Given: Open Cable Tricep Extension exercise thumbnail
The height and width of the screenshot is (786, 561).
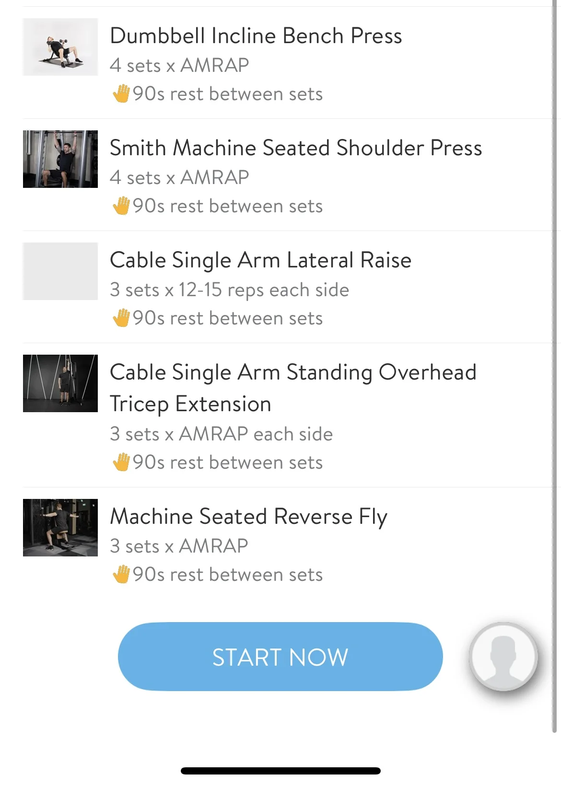Looking at the screenshot, I should [x=60, y=383].
